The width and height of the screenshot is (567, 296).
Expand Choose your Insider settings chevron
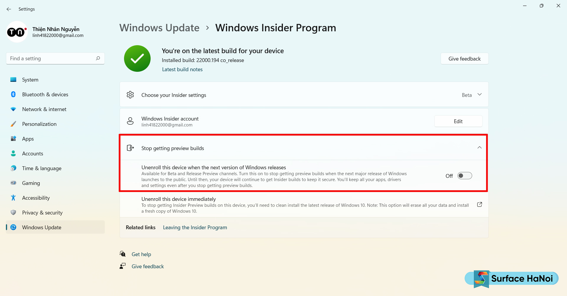click(480, 95)
